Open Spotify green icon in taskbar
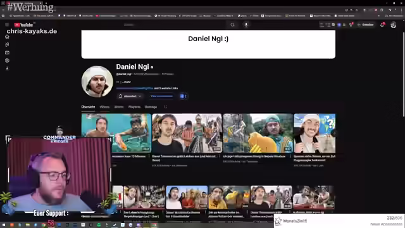 99,225
